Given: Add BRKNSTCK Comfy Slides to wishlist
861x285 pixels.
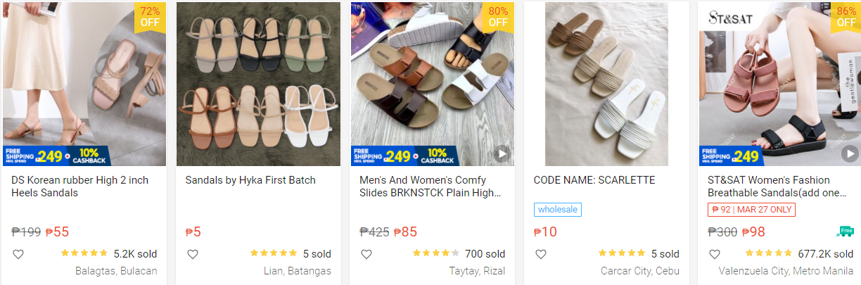Looking at the screenshot, I should (x=366, y=254).
